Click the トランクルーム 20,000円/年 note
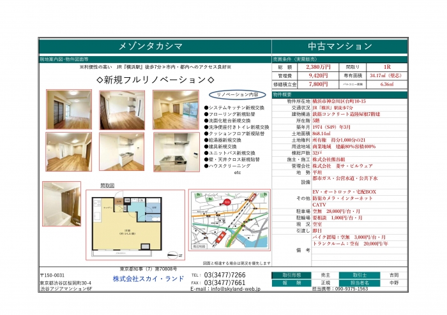447x315 pixels. click(350, 244)
